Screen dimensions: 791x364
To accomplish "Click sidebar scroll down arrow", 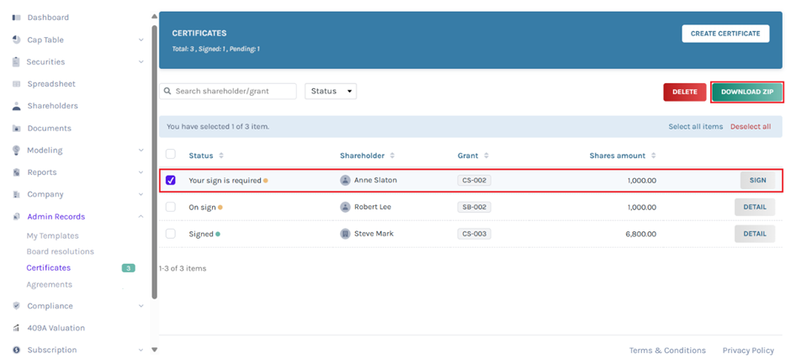I will tap(154, 350).
